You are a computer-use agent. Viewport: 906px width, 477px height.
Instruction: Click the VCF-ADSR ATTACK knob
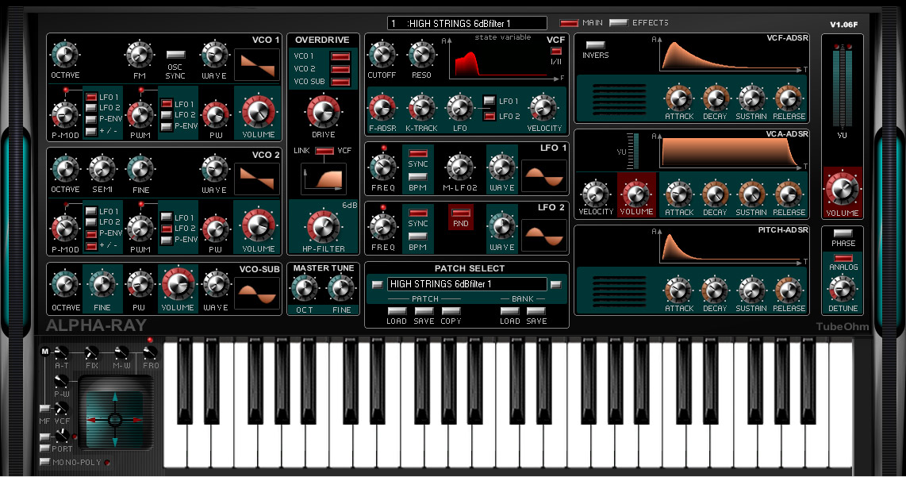(x=678, y=98)
